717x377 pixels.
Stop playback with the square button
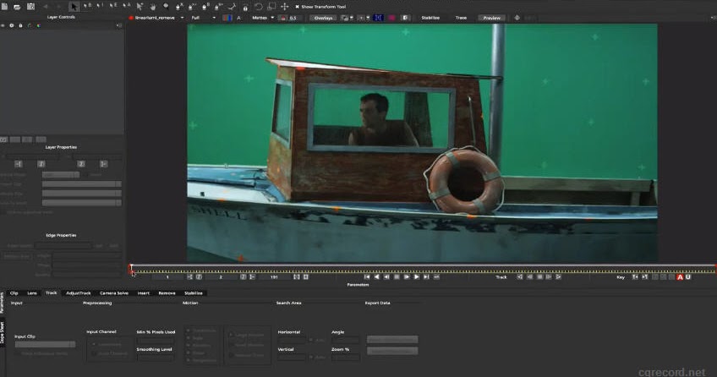click(397, 277)
